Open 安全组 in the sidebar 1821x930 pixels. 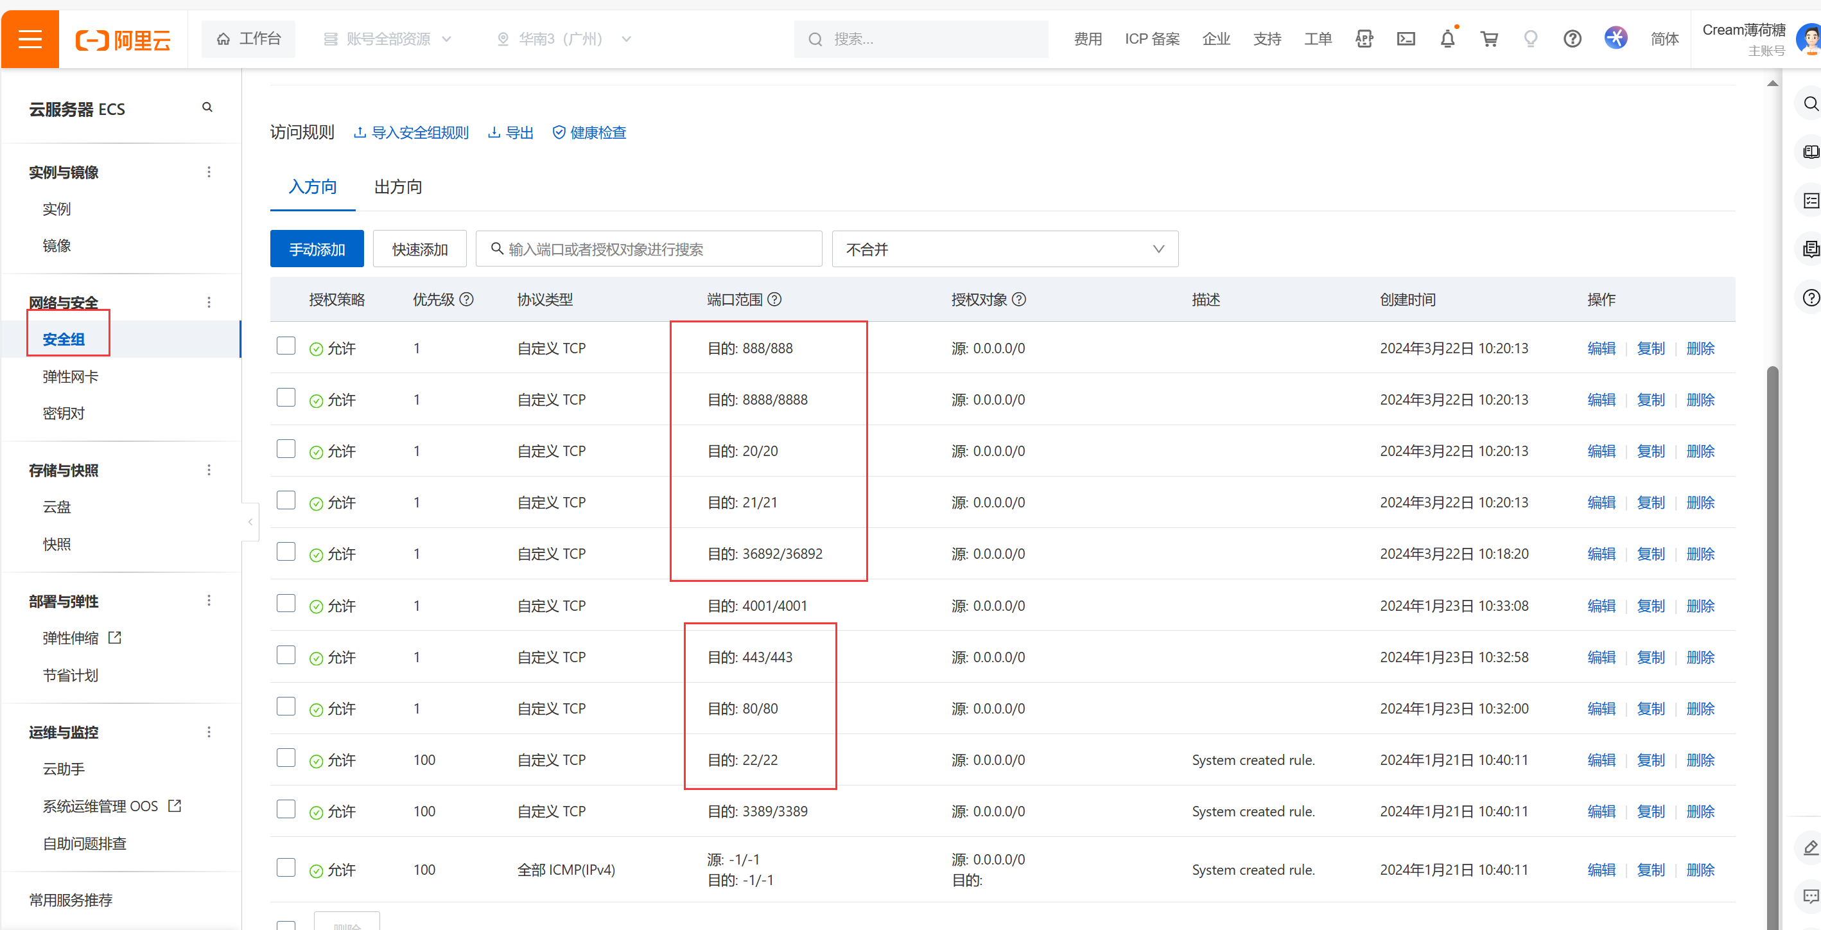pyautogui.click(x=64, y=340)
